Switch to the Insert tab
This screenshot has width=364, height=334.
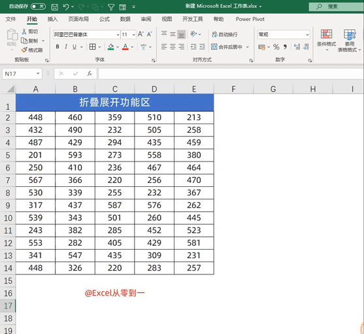coord(52,19)
